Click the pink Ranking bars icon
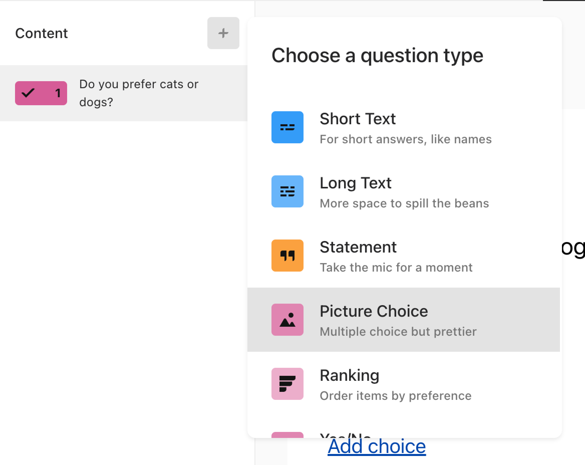 point(287,384)
